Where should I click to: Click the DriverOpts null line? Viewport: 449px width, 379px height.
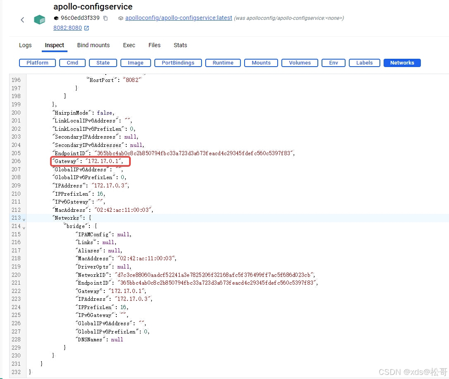[x=103, y=266]
